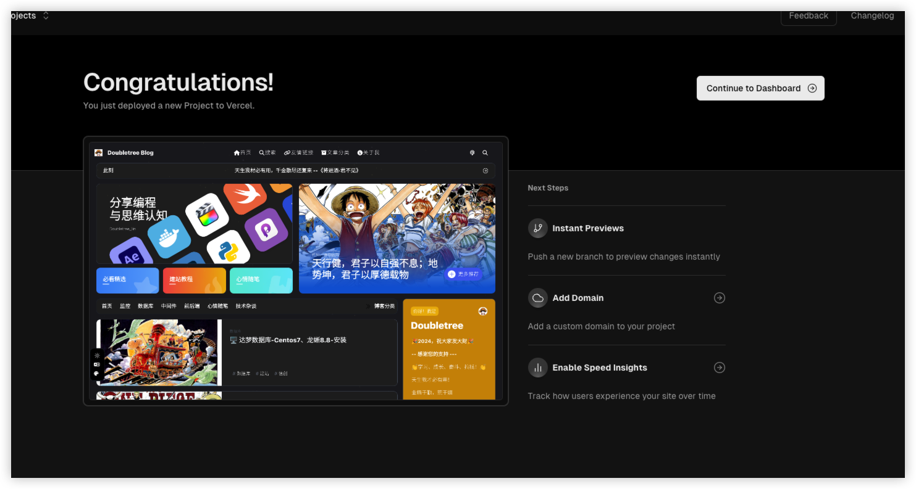The height and width of the screenshot is (489, 916).
Task: Click "Add a custom domain to your project"
Action: 601,326
